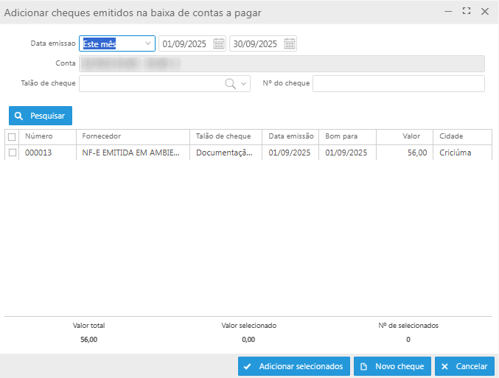This screenshot has width=499, height=378.
Task: Close dialog with the X icon
Action: coord(484,11)
